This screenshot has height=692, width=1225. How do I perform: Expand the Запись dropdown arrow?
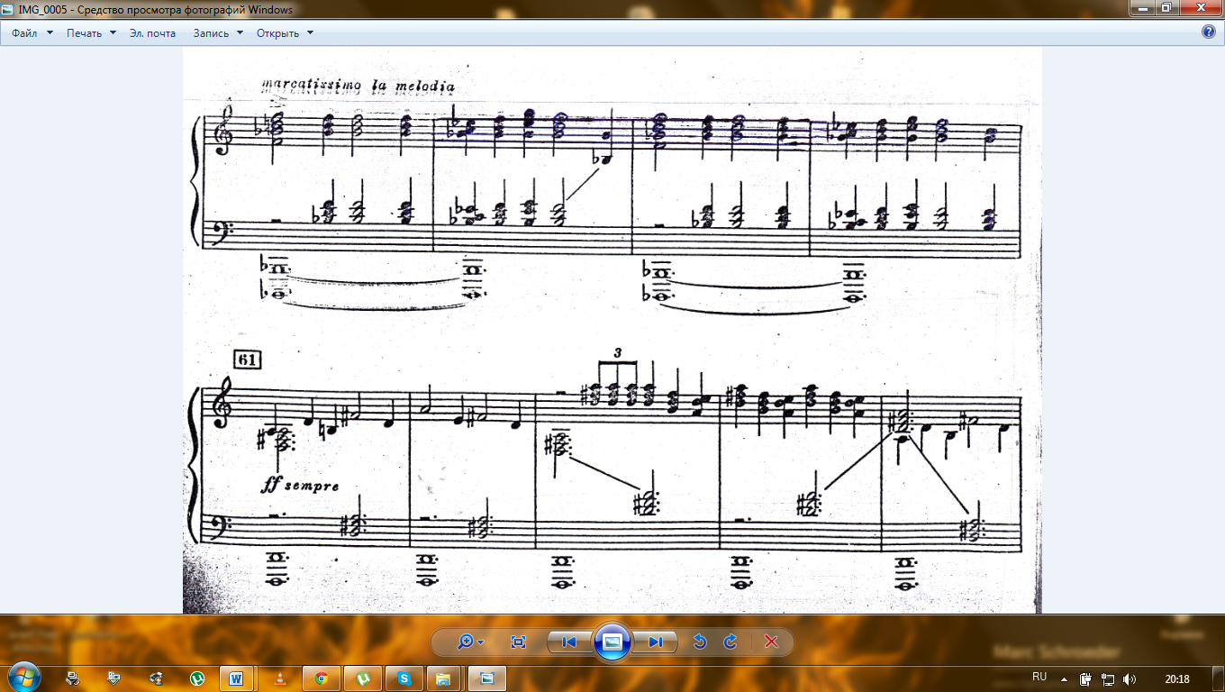point(240,32)
